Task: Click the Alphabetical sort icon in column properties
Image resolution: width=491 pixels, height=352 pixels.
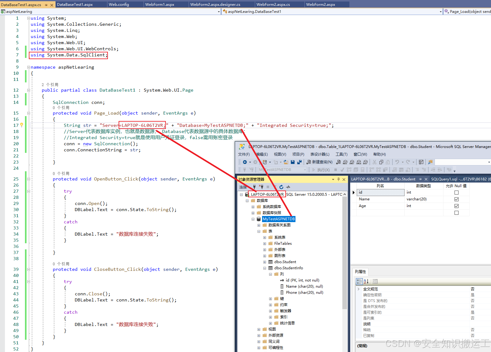Action: (x=366, y=281)
